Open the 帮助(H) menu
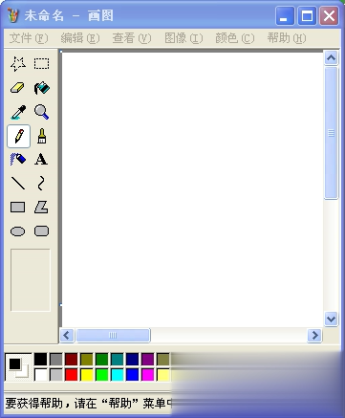The height and width of the screenshot is (418, 345). 287,38
